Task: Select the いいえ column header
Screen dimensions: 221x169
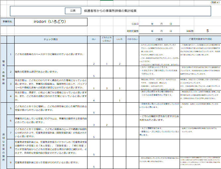Action: coord(119,39)
